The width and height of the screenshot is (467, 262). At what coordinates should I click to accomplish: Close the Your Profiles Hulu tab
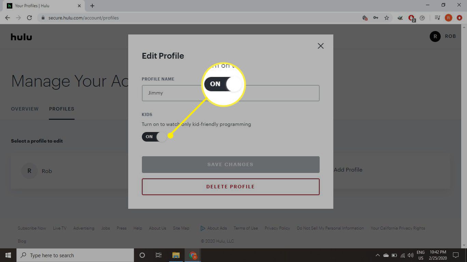click(79, 6)
